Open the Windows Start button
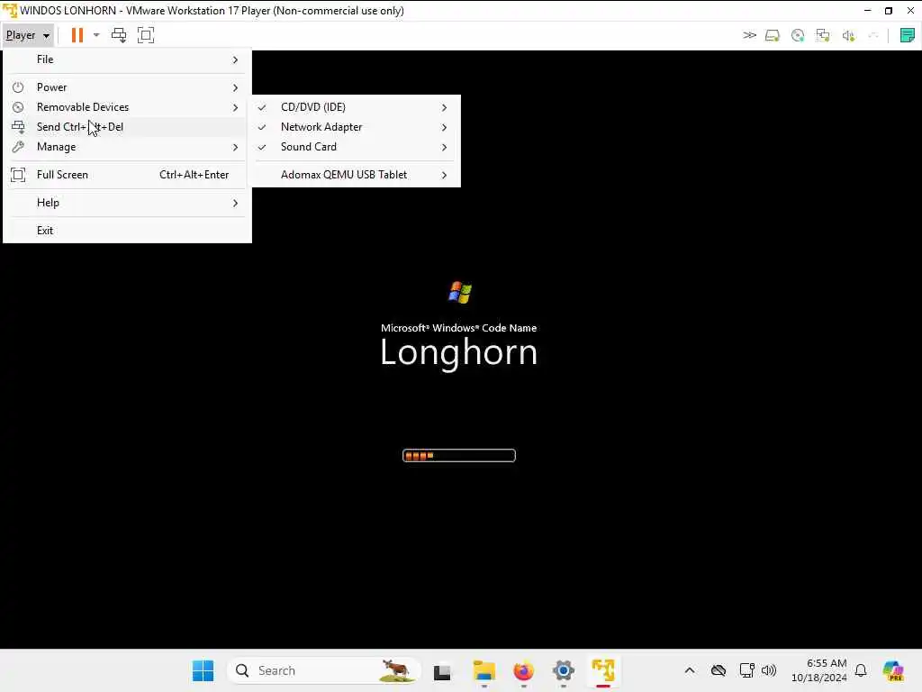This screenshot has height=692, width=922. tap(203, 670)
